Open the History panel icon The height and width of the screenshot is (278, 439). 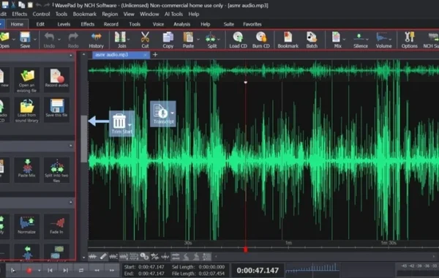[x=96, y=40]
